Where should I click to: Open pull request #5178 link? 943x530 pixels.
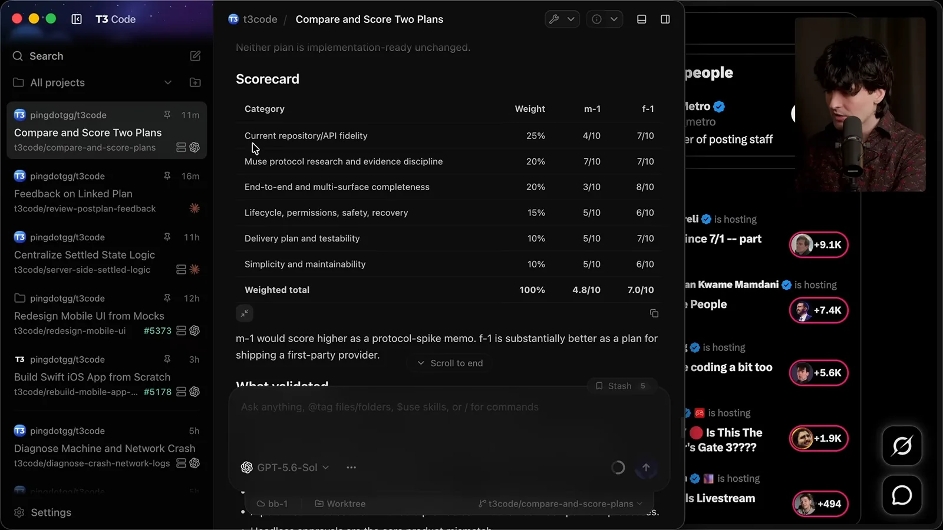point(157,392)
